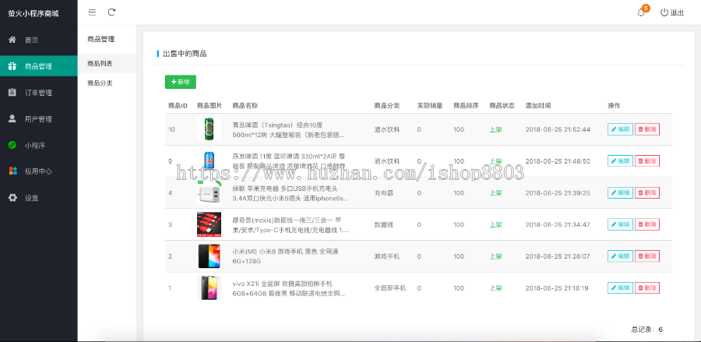Click the home icon beside 首页

12,40
